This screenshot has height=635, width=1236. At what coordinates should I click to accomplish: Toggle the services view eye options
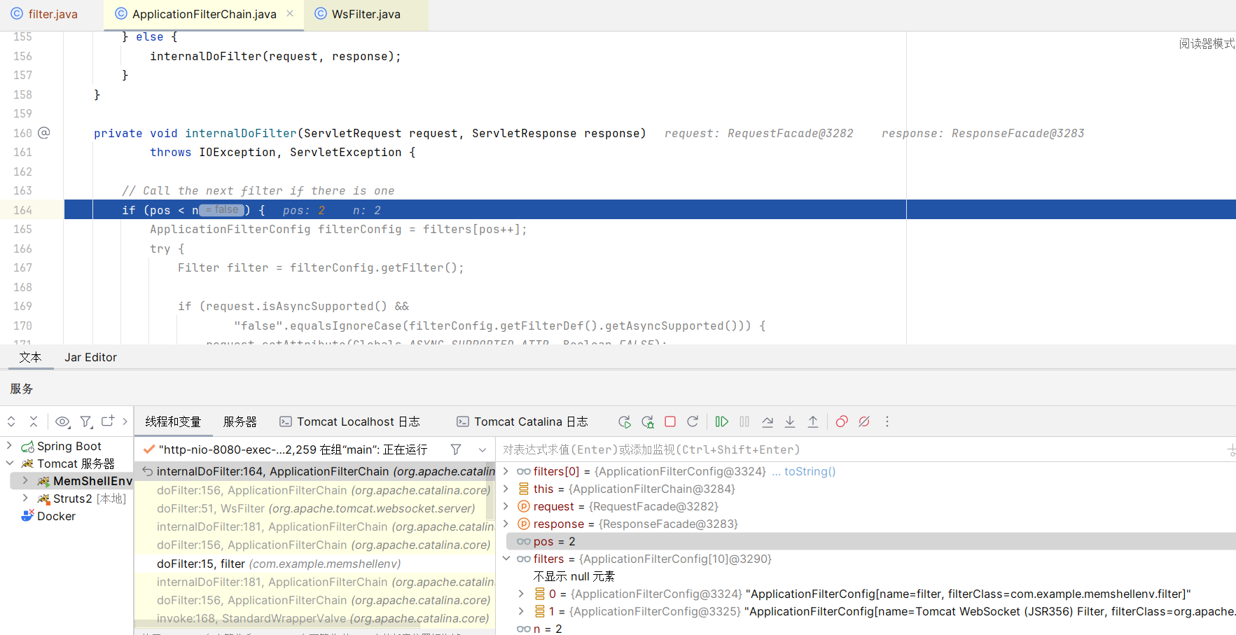pos(62,421)
